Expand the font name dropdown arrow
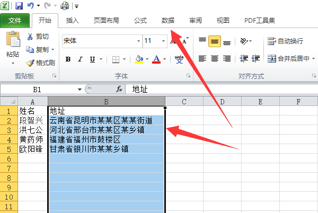This screenshot has height=213, width=318. tap(138, 41)
